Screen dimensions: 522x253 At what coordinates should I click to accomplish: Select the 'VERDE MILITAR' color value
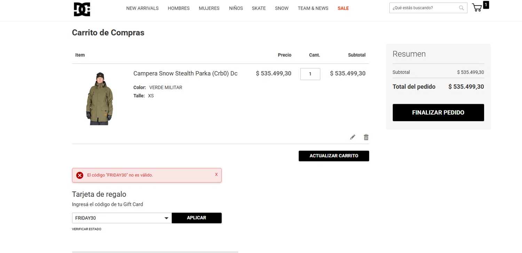tap(166, 87)
